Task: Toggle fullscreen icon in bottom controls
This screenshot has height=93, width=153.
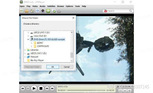Action: (121, 91)
